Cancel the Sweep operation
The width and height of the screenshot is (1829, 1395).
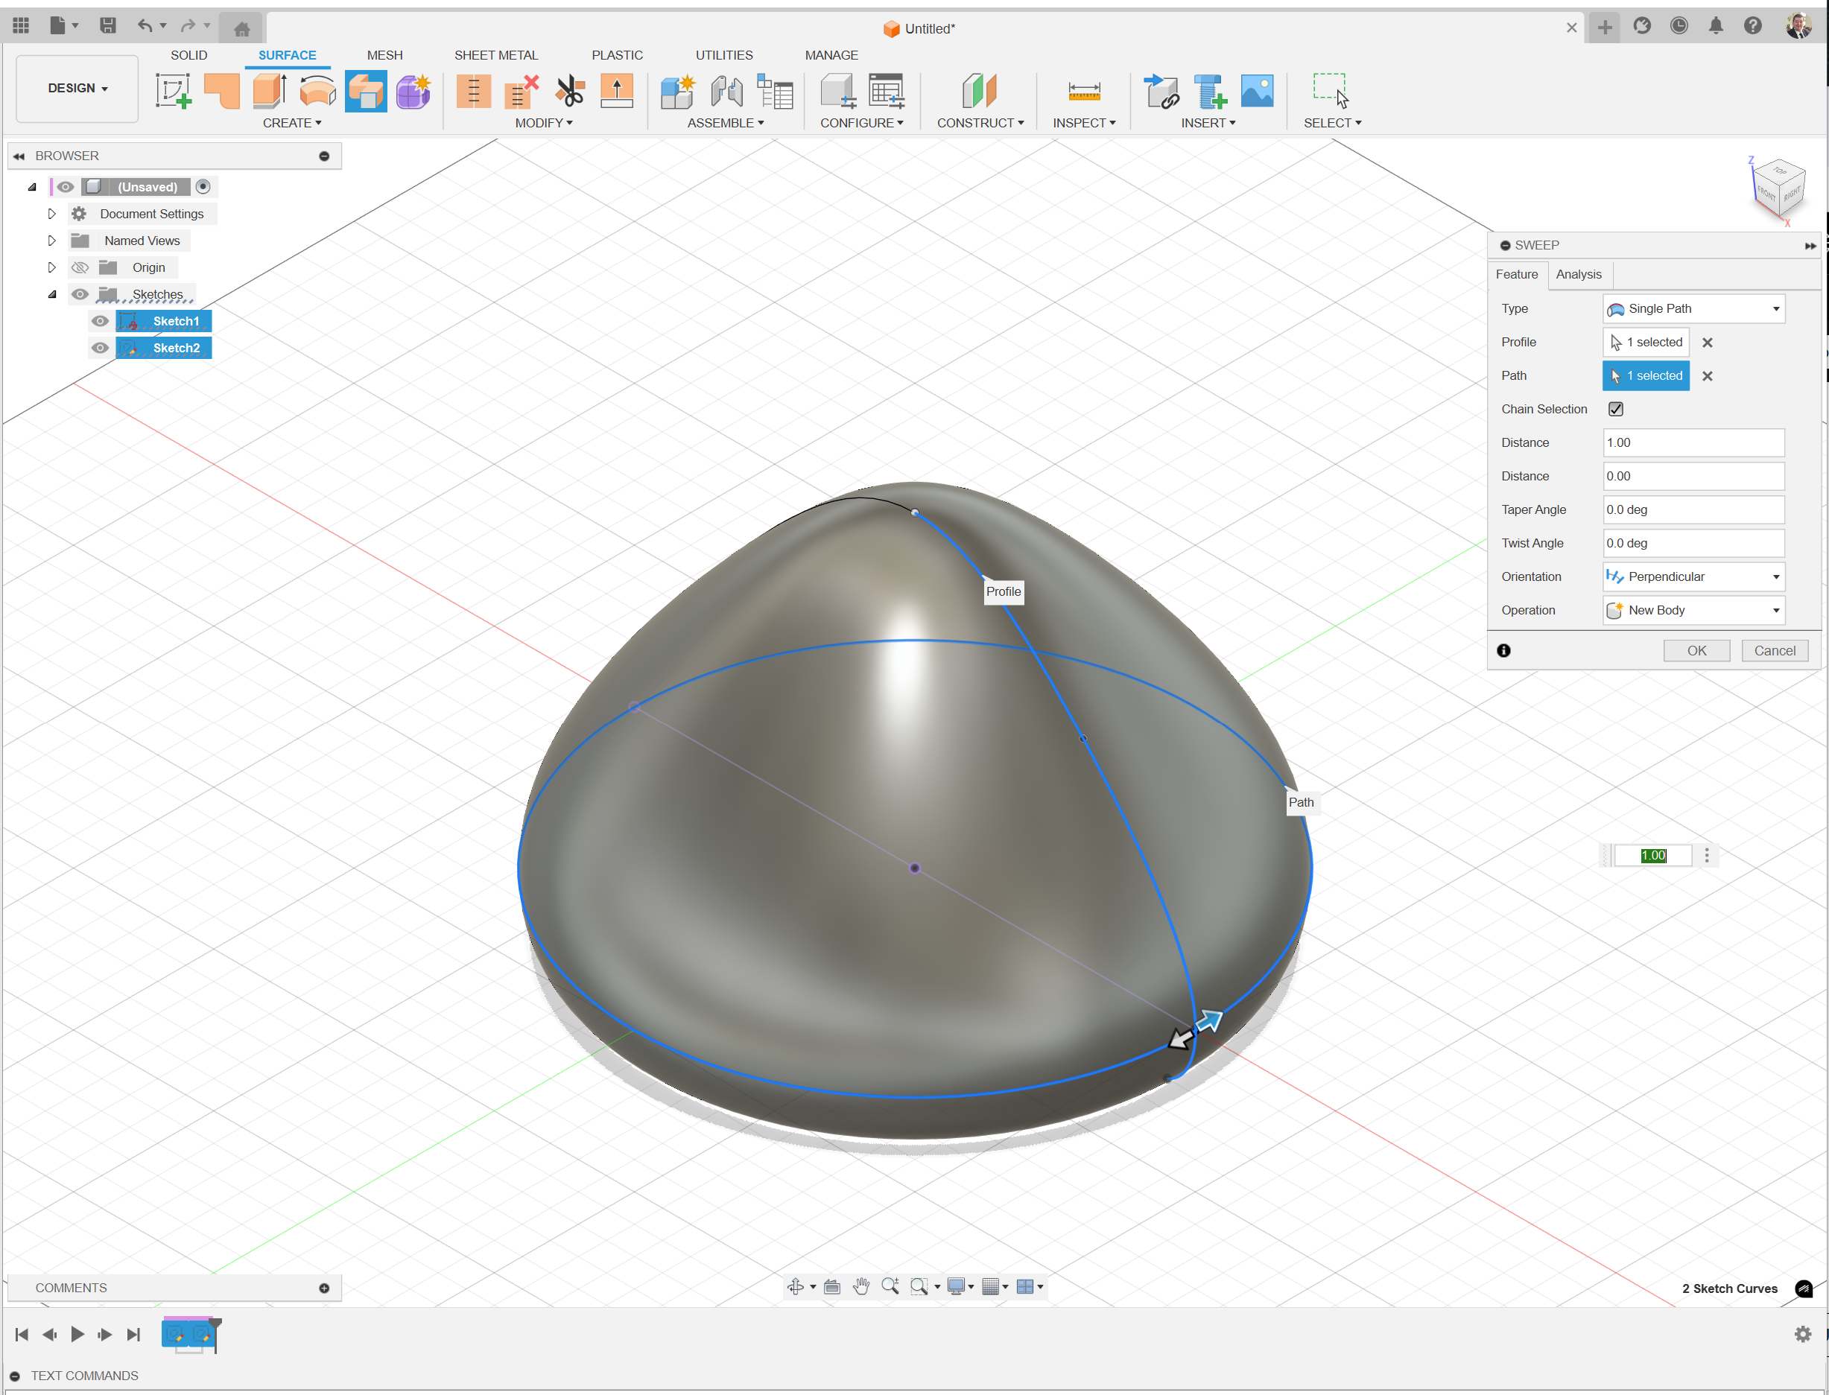[x=1774, y=650]
